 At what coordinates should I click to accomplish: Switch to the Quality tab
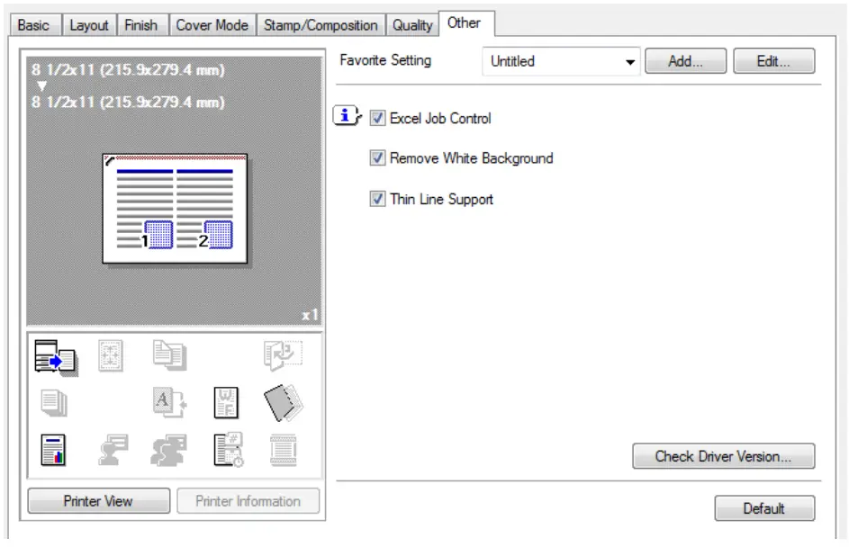(x=411, y=25)
